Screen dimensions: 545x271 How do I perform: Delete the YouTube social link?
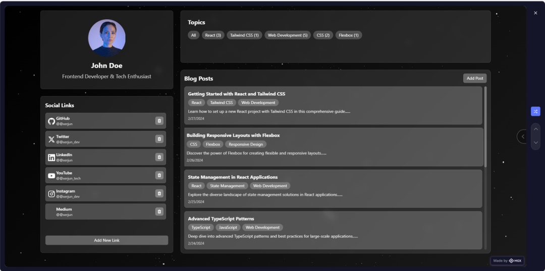[159, 175]
